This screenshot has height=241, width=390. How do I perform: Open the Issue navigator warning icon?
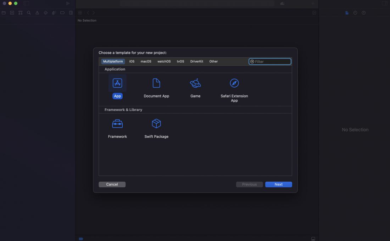point(37,13)
